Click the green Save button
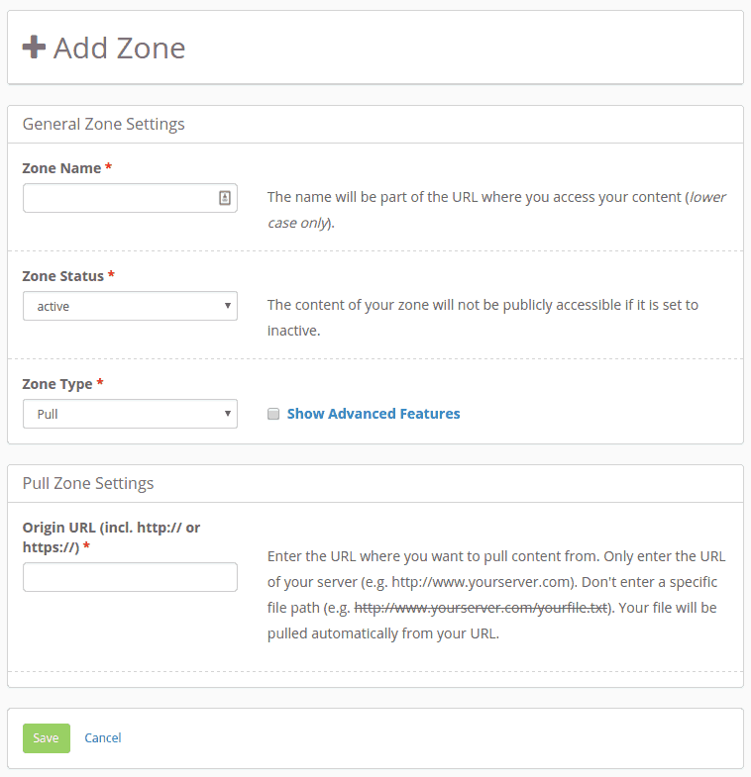The width and height of the screenshot is (751, 777). 47,738
